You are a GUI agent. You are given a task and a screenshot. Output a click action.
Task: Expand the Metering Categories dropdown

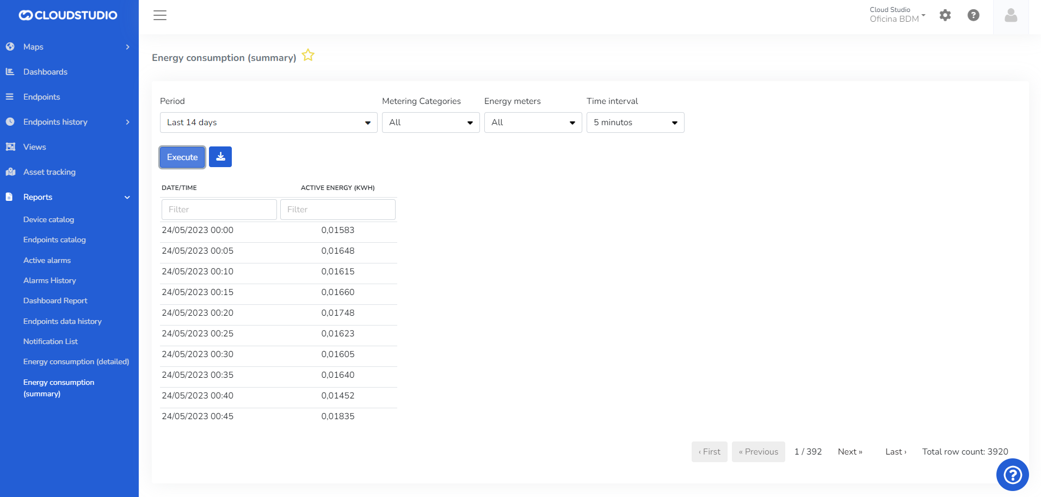[x=430, y=122]
